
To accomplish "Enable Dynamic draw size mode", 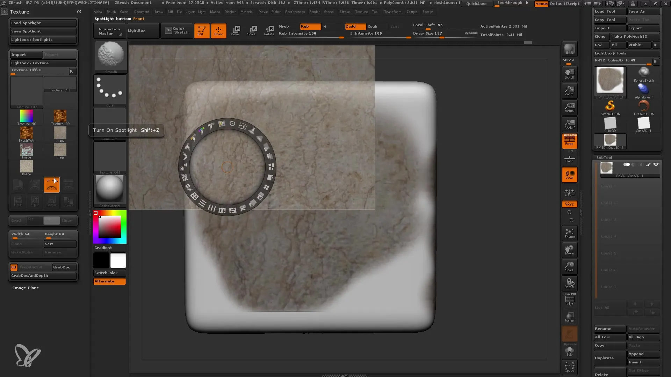I will (470, 33).
